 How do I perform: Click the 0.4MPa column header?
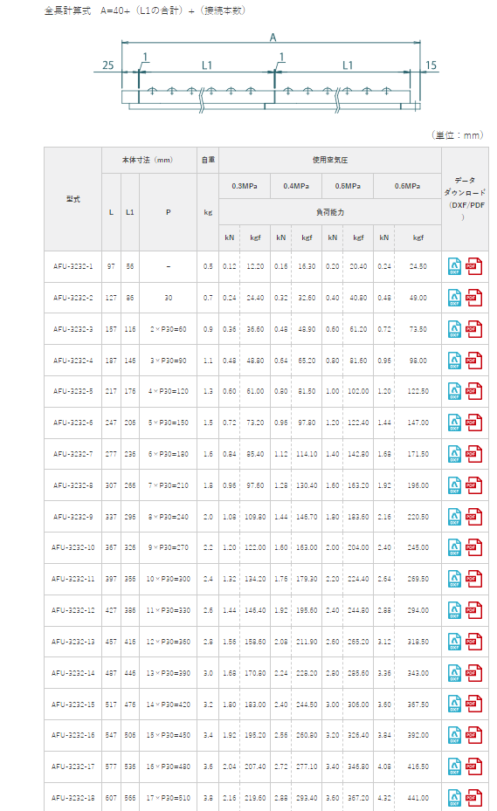point(296,186)
